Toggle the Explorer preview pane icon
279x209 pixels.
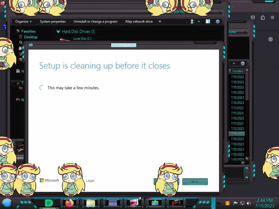click(208, 21)
